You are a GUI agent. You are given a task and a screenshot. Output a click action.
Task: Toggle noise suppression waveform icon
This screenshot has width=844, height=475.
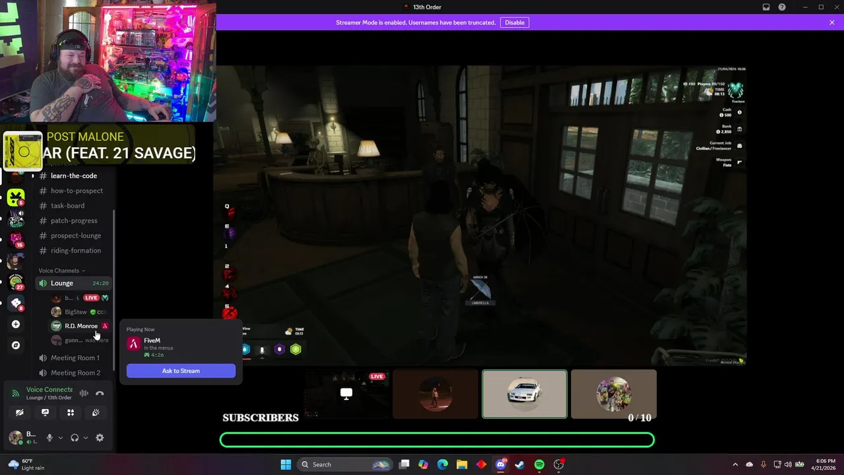84,393
